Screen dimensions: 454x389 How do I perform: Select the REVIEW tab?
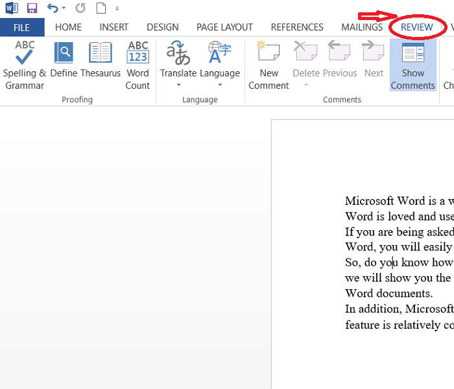(x=416, y=27)
